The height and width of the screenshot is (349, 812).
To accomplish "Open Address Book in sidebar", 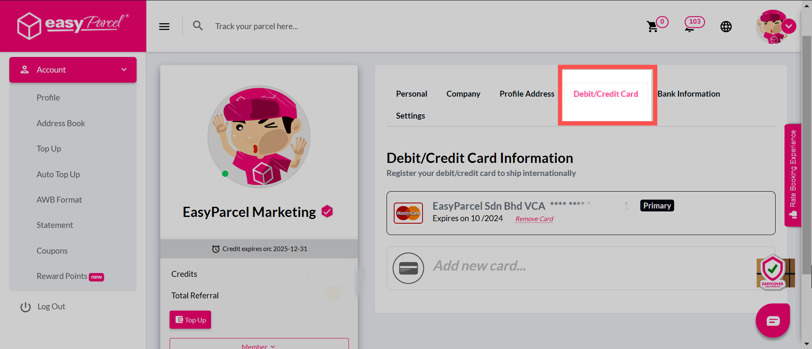I will click(60, 123).
